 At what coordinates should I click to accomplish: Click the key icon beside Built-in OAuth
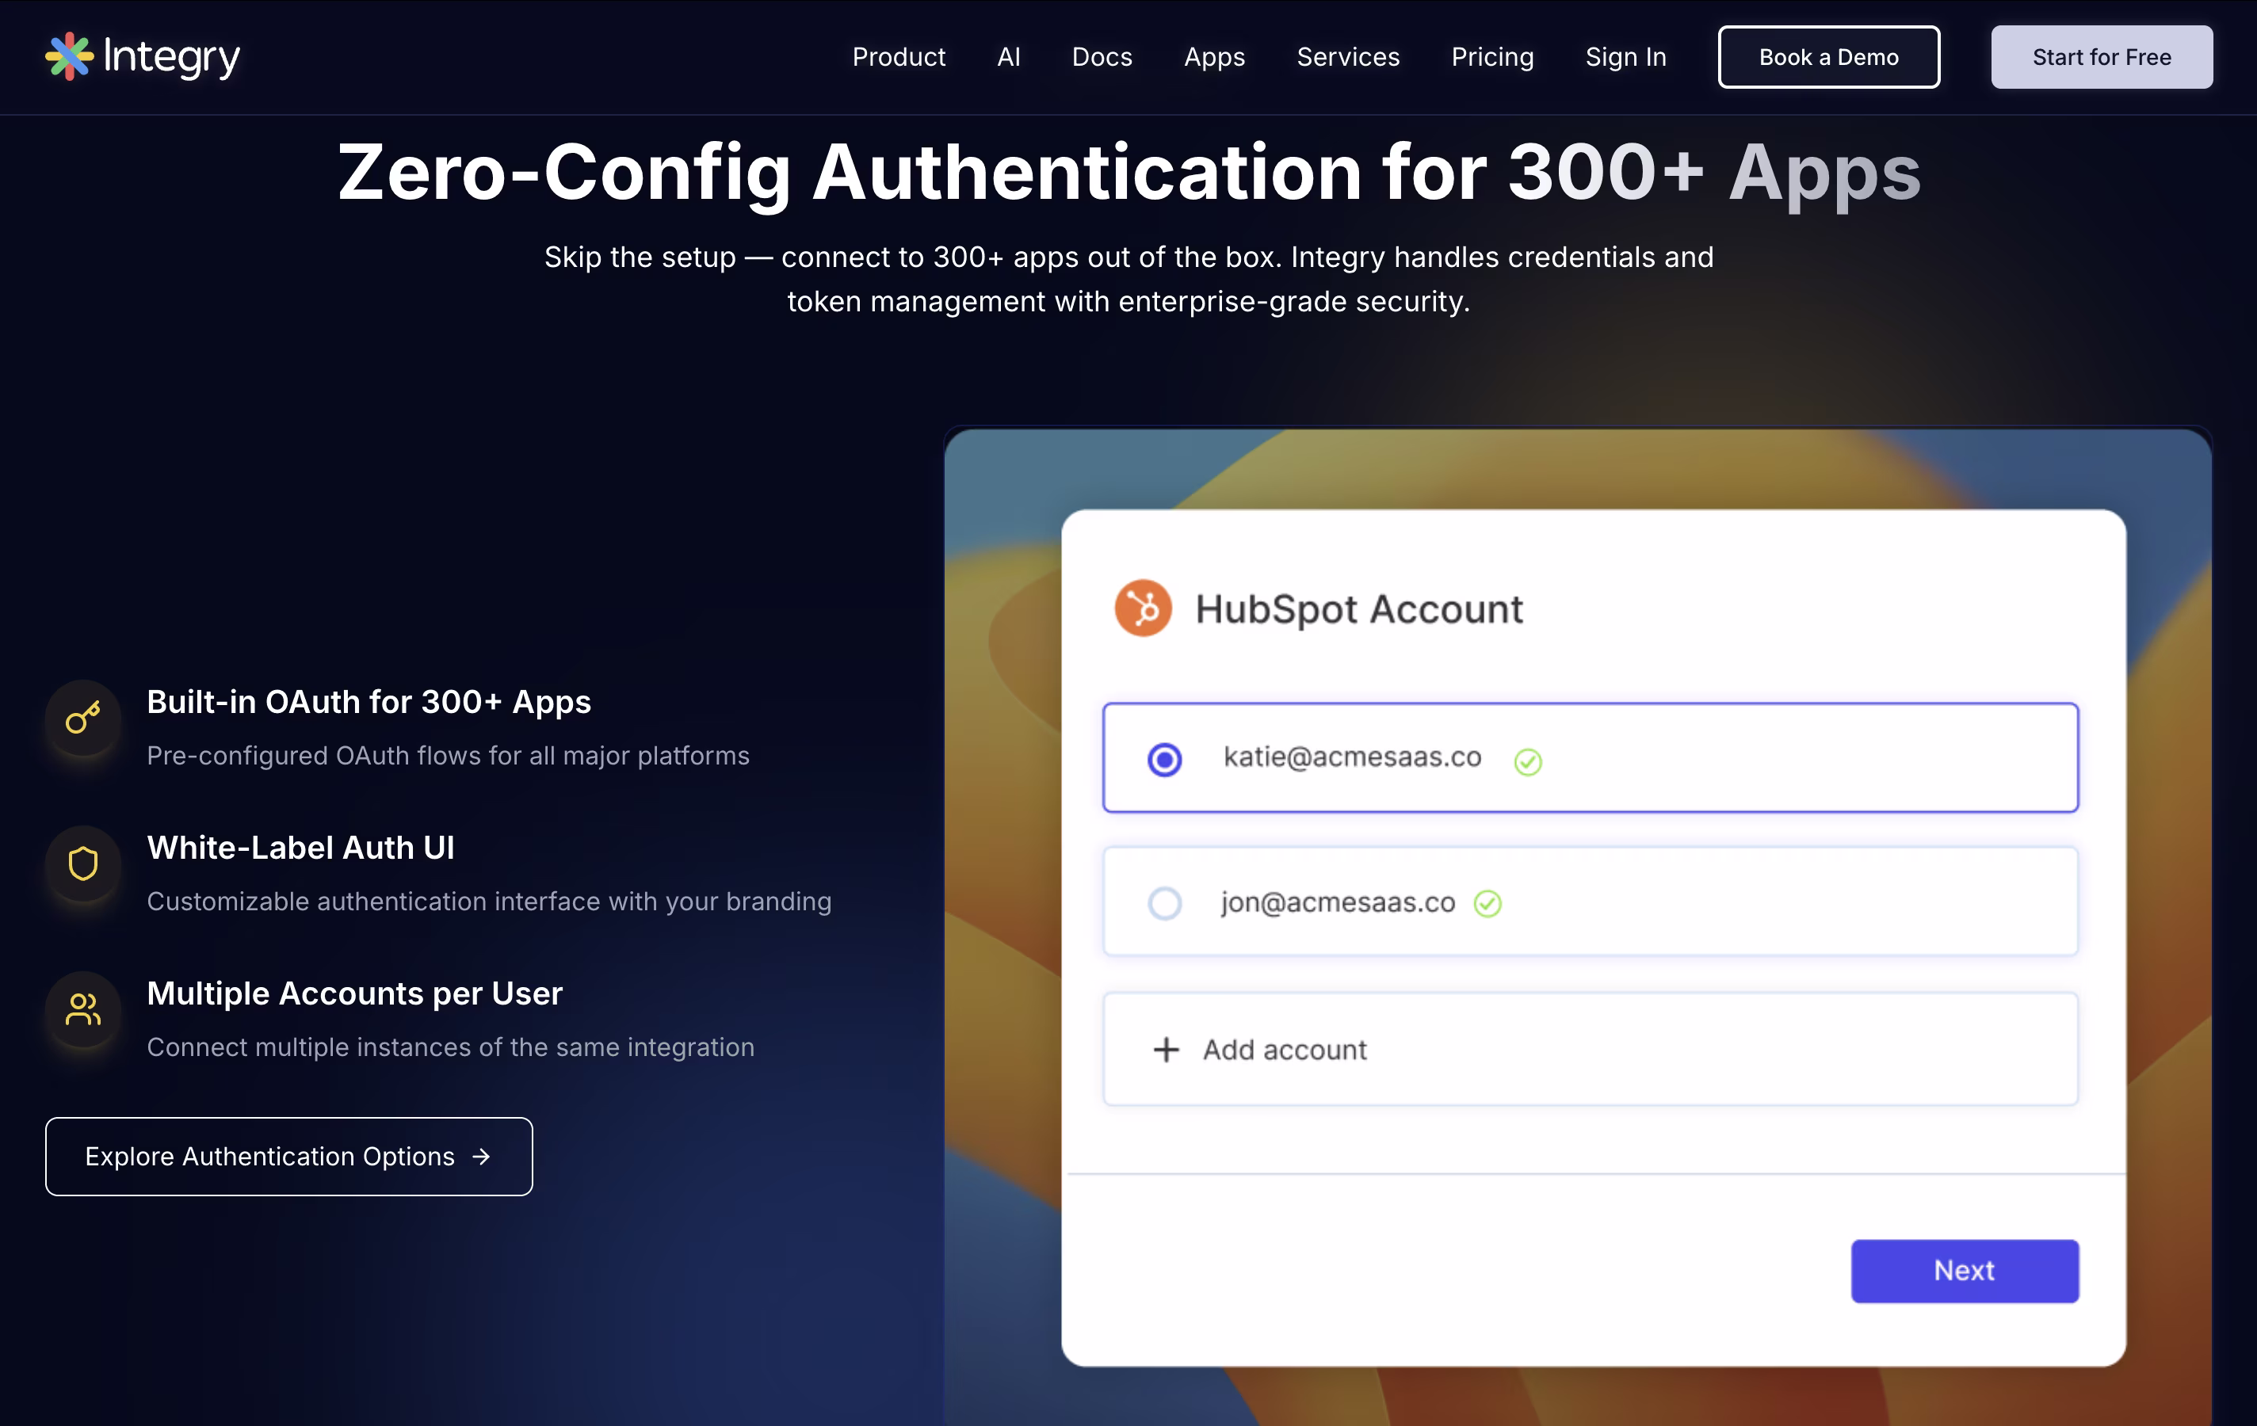(x=83, y=718)
